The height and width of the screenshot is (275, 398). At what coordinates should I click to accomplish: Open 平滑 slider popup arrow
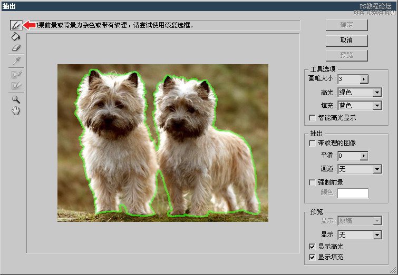(364, 156)
